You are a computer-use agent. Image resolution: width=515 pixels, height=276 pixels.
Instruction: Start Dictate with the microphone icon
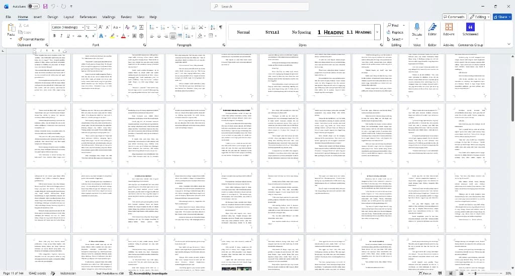(x=417, y=27)
